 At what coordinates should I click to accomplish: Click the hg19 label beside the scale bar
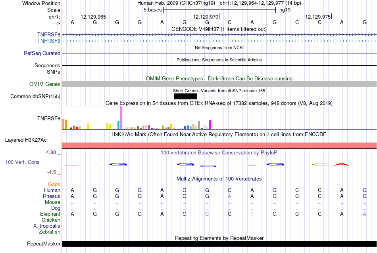[285, 10]
